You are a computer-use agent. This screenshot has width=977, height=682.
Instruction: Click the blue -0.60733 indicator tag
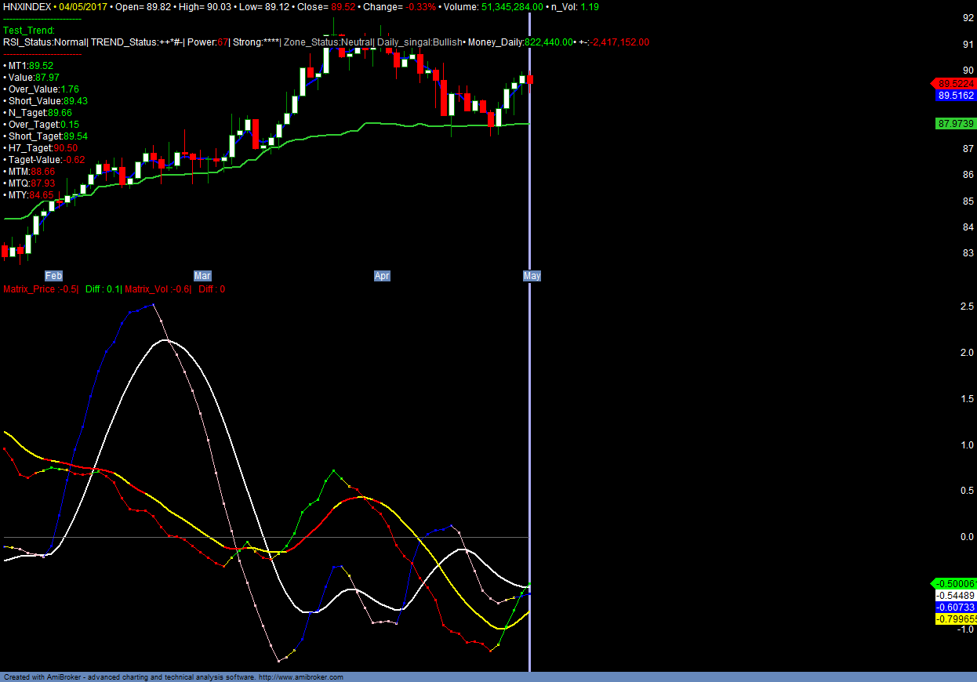pyautogui.click(x=955, y=608)
